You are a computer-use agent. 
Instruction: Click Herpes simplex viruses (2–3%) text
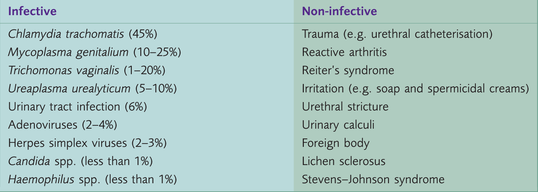click(88, 143)
